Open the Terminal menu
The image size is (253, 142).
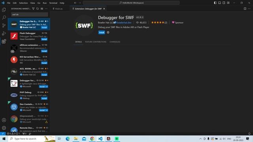click(53, 3)
